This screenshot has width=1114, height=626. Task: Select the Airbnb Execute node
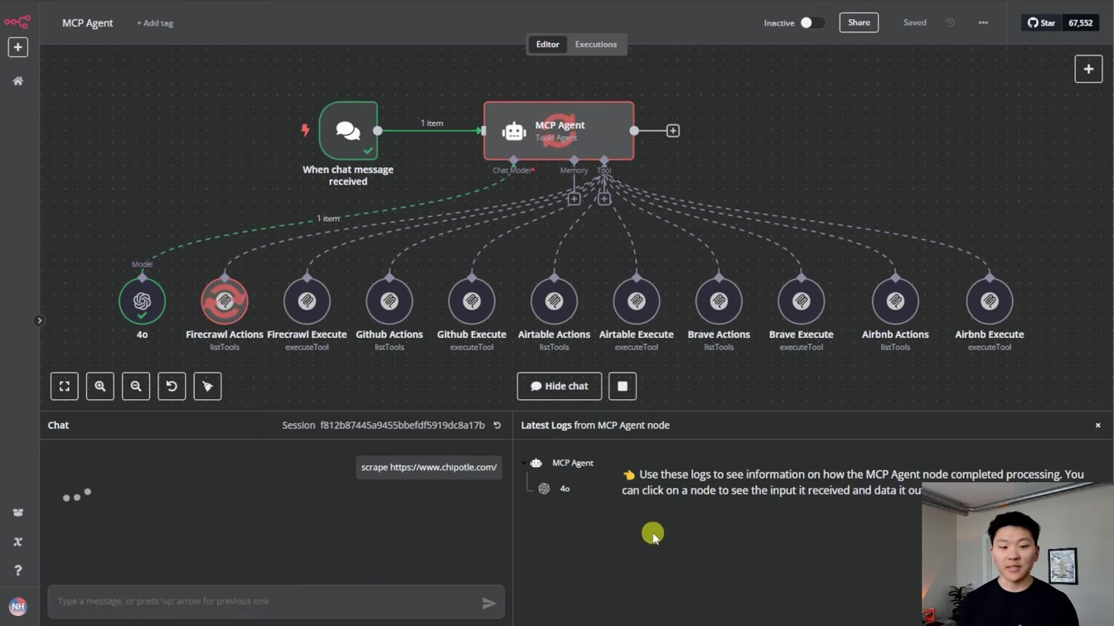point(990,301)
